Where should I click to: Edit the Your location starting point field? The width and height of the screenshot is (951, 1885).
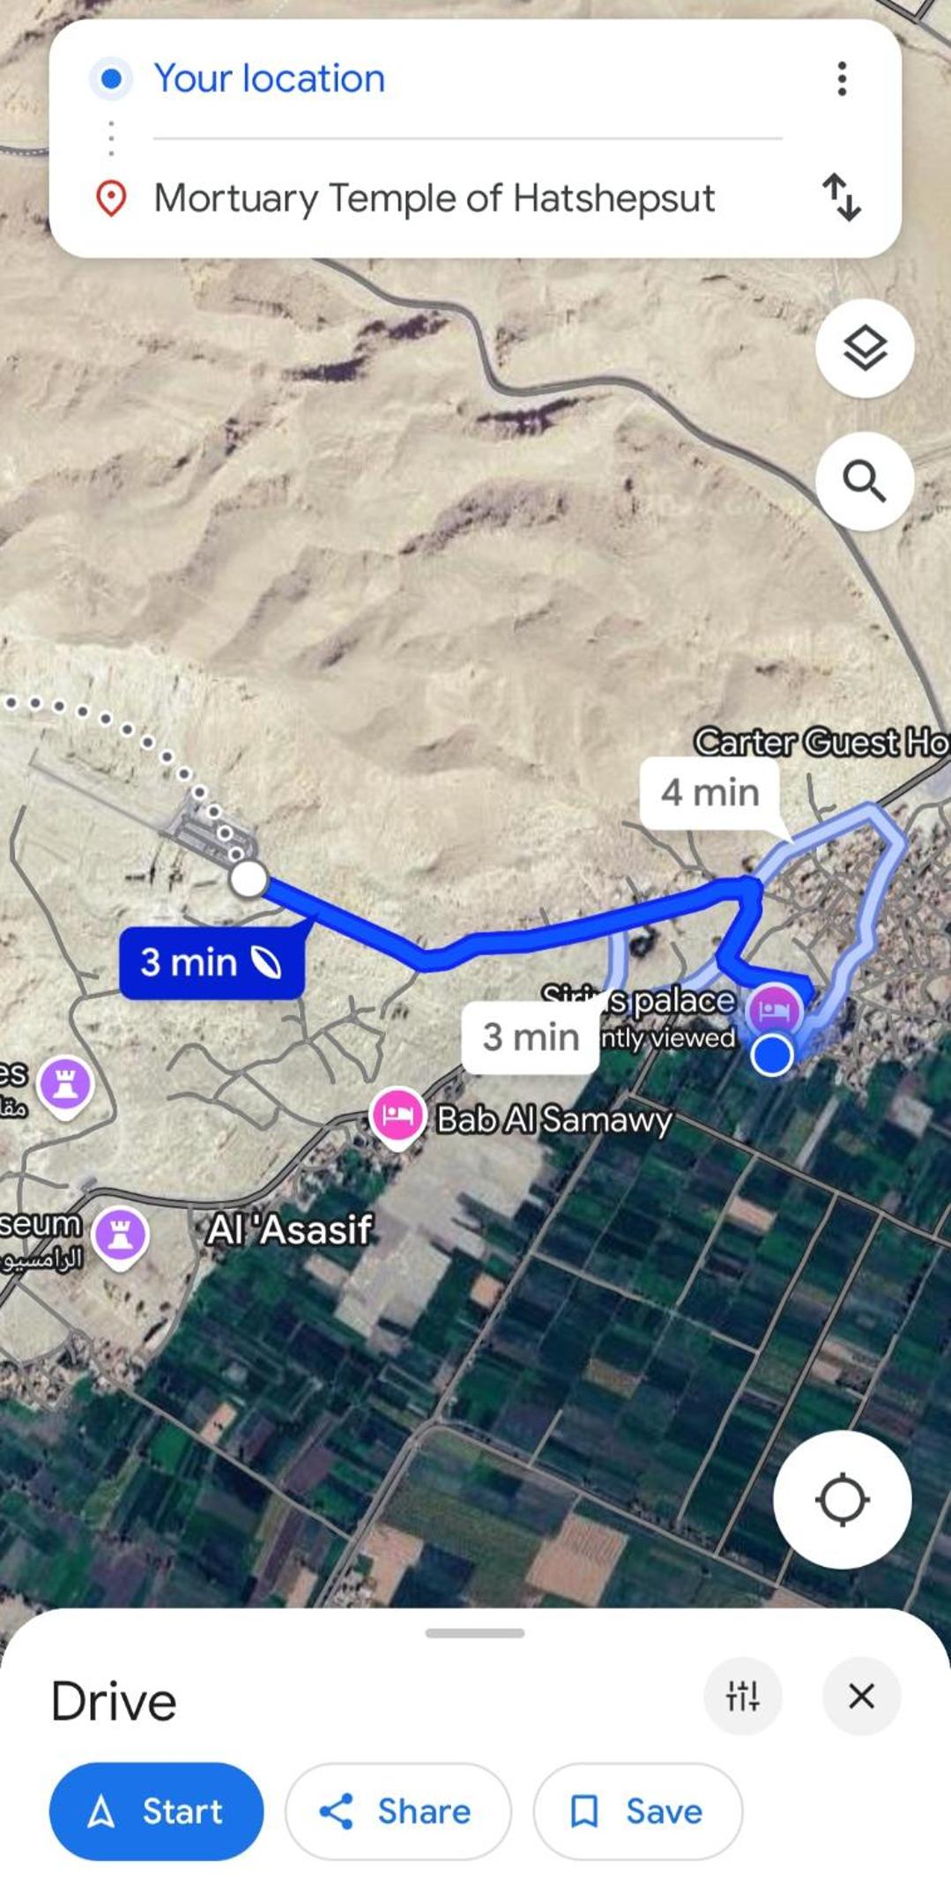pos(467,78)
